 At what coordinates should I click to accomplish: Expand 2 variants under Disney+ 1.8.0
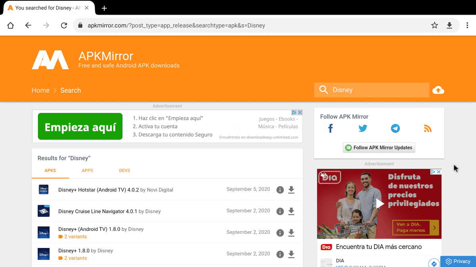point(73,258)
